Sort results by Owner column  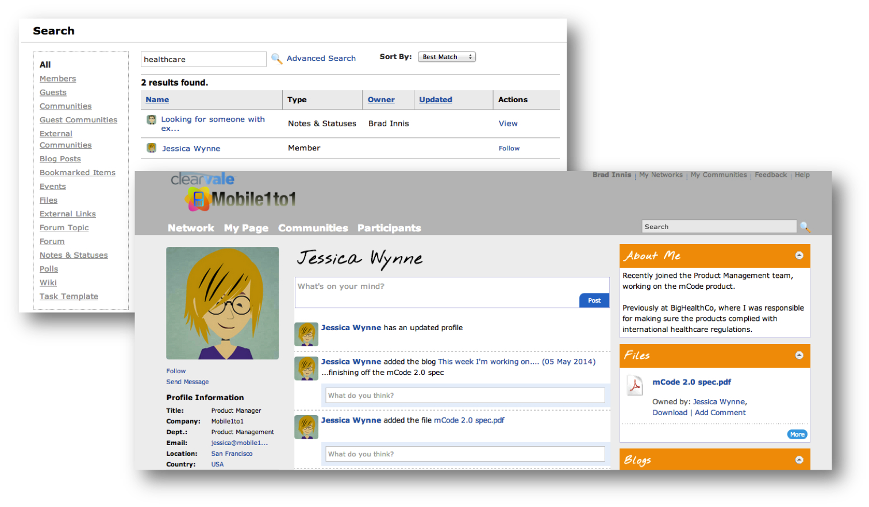[x=381, y=100]
